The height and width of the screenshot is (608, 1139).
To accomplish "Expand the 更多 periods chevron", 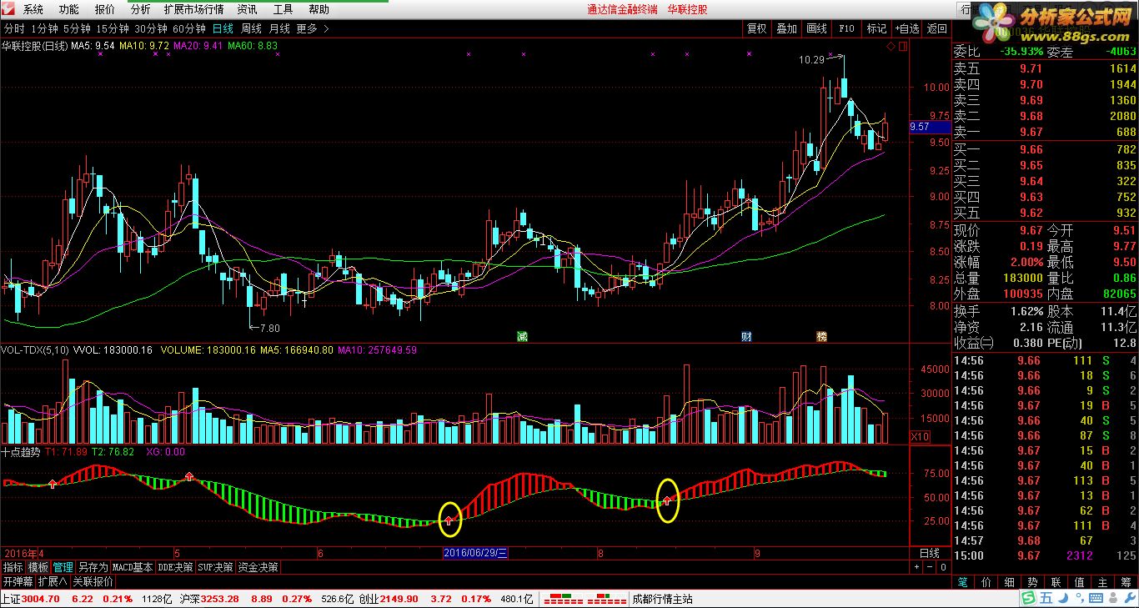I will pos(326,28).
